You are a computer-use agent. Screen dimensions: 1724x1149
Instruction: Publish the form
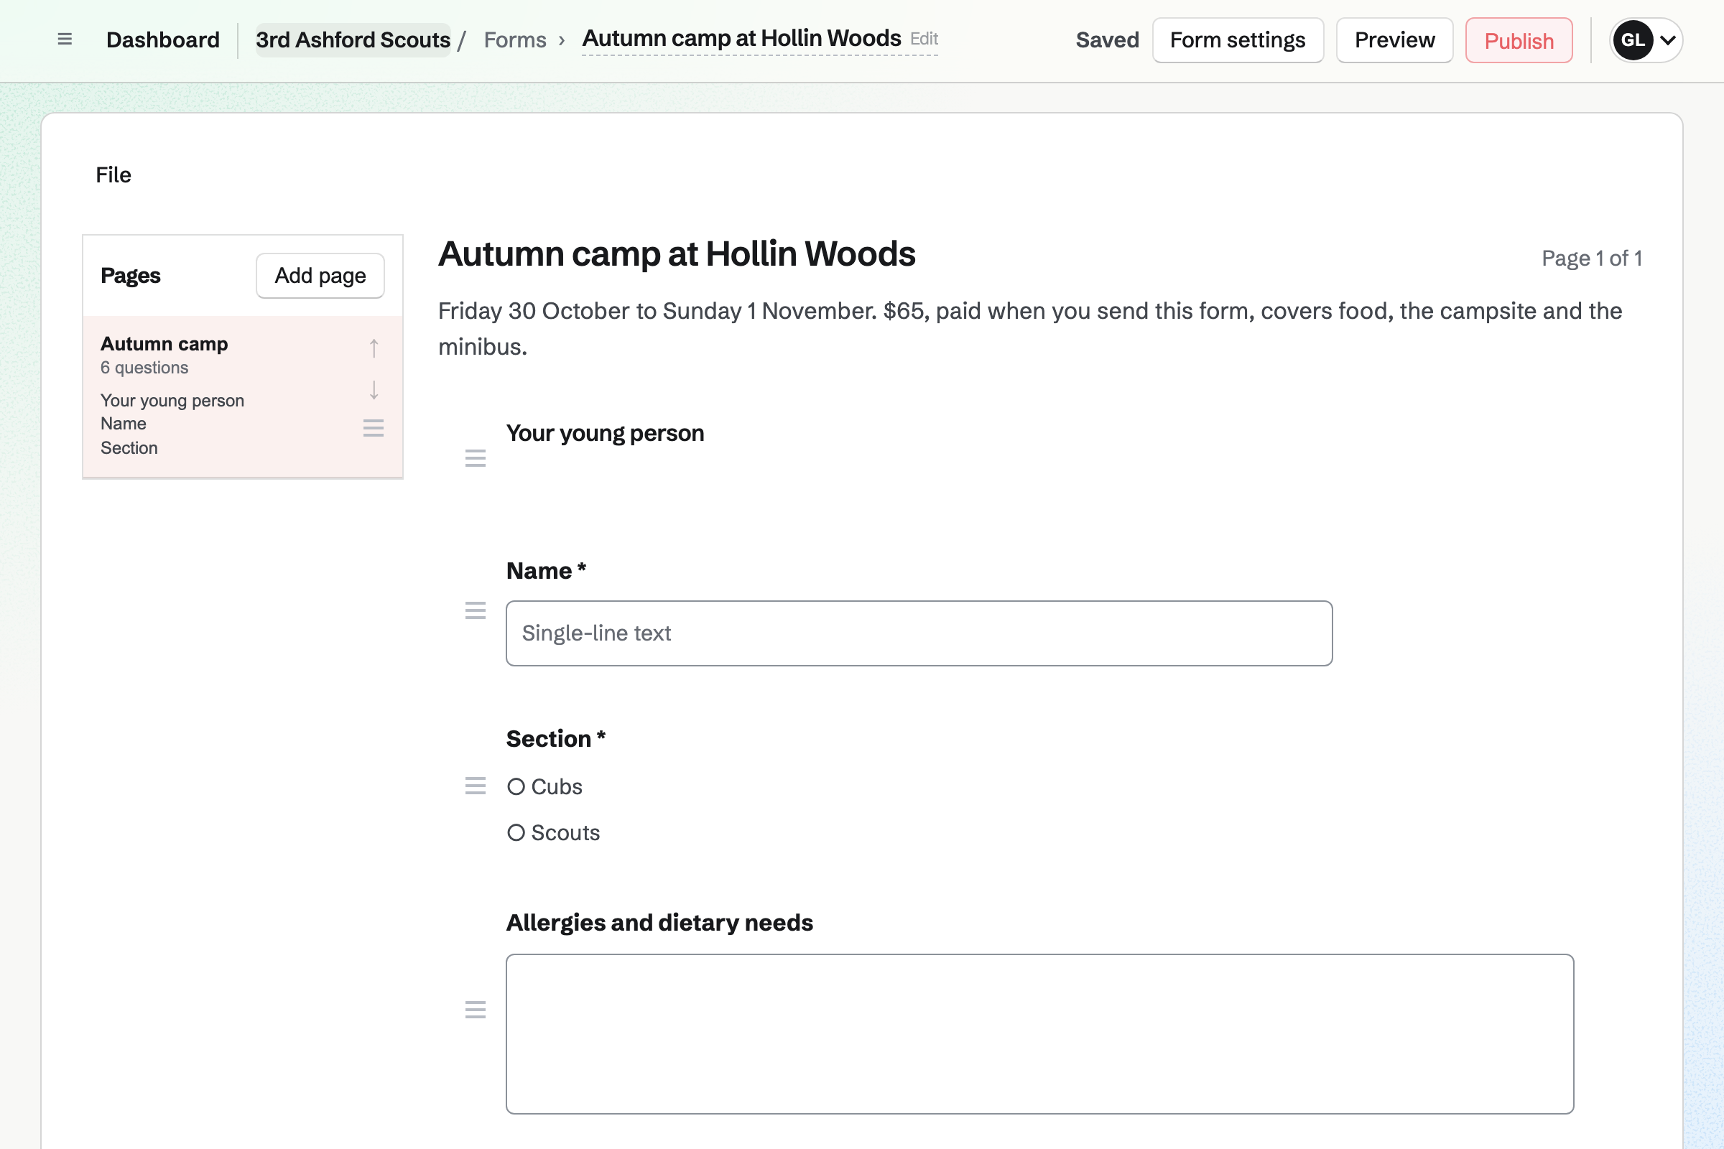[1519, 40]
